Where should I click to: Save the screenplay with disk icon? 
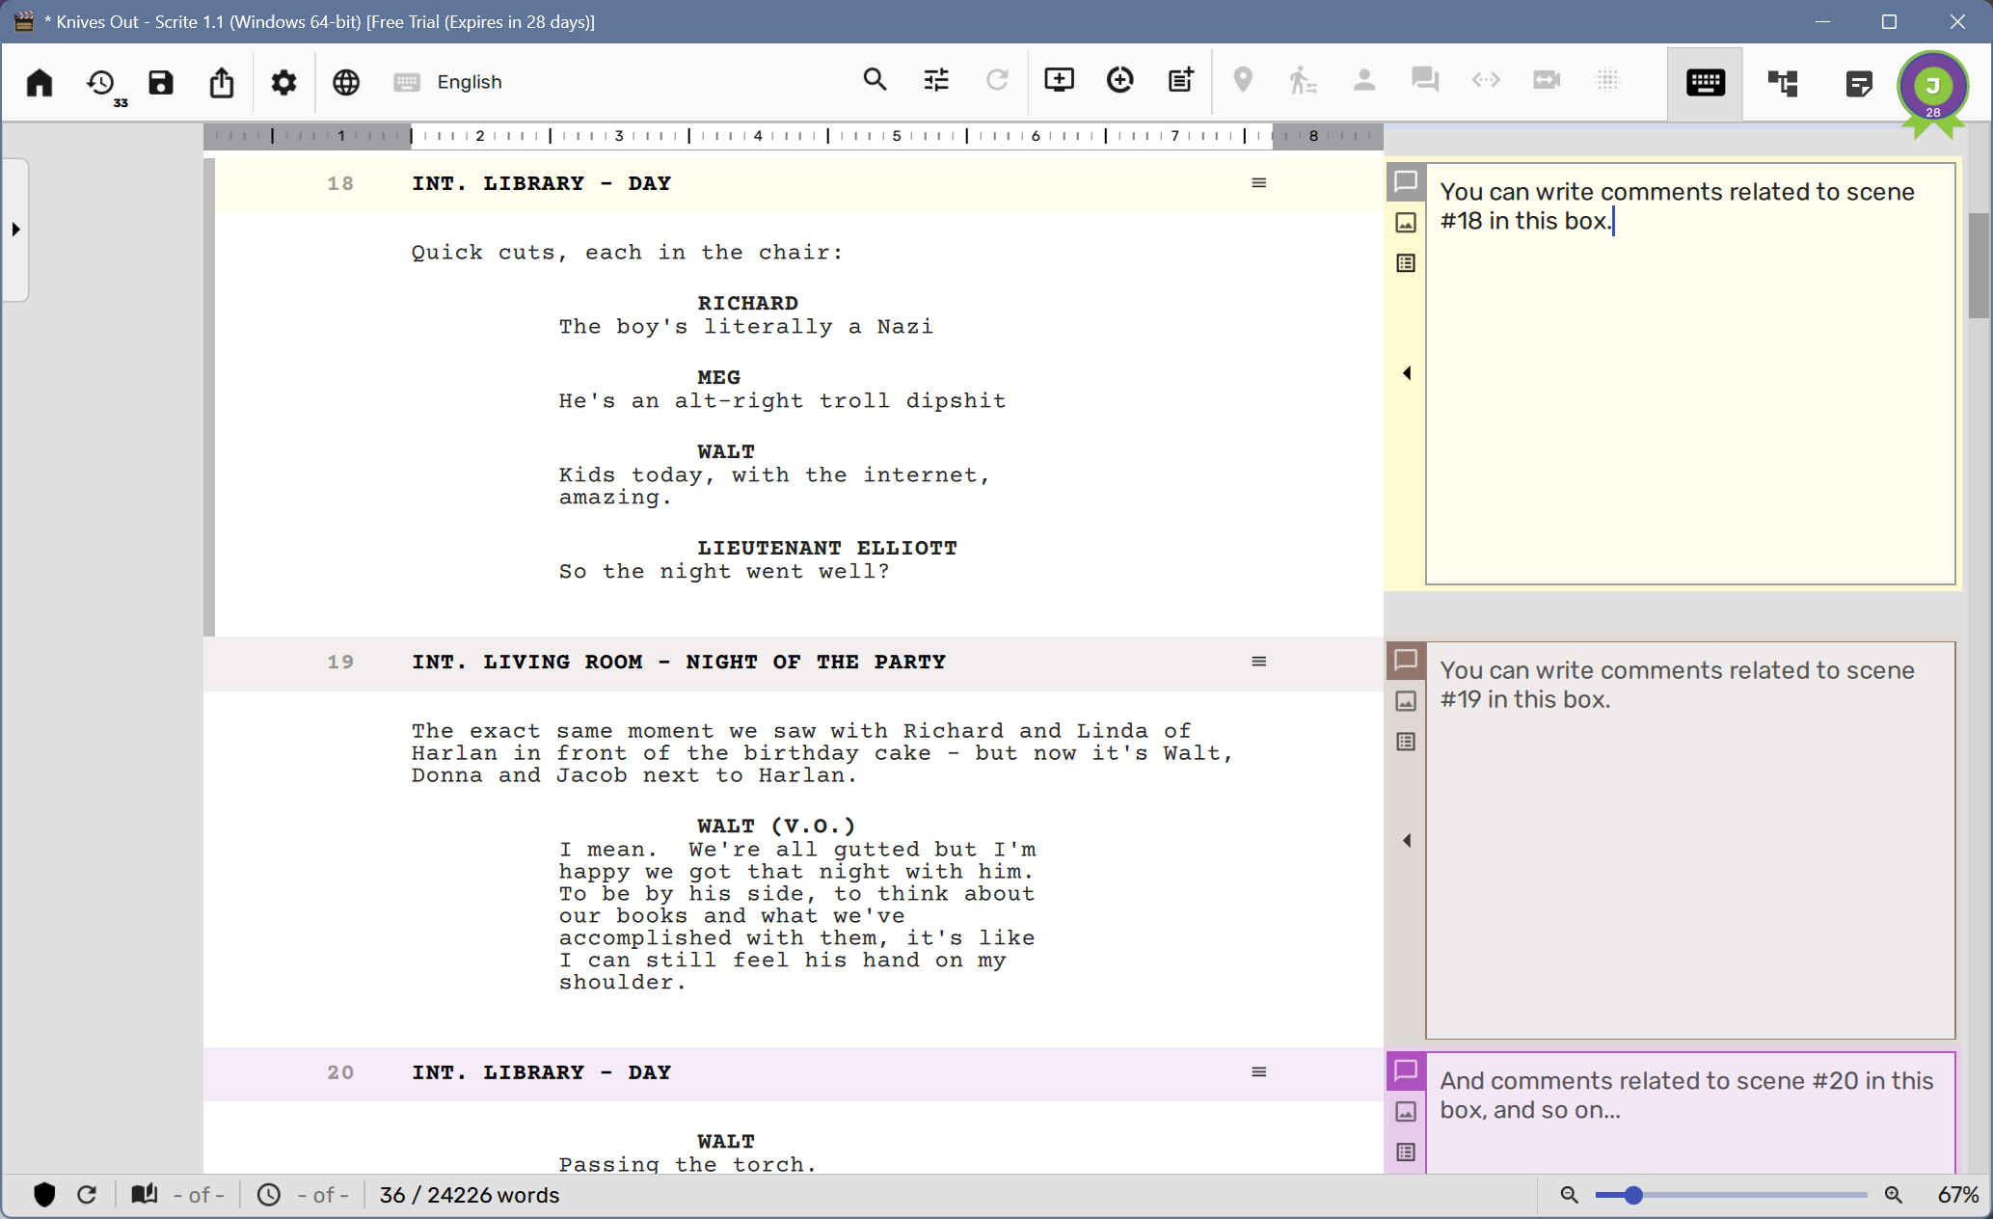[161, 82]
